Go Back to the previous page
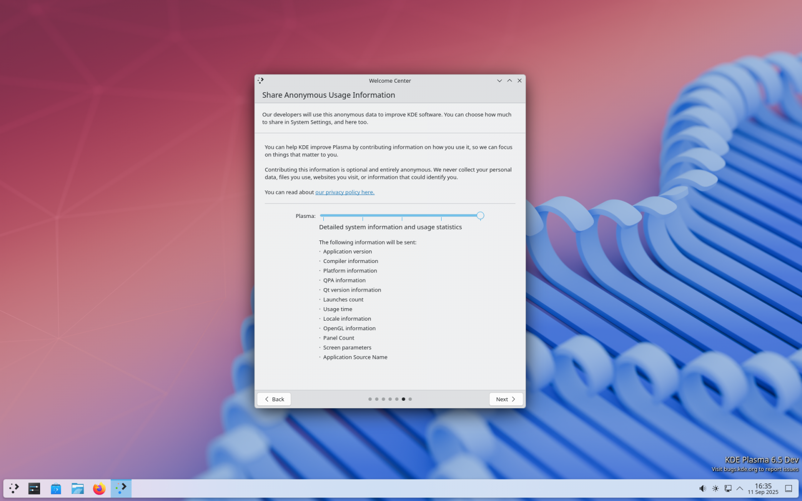The height and width of the screenshot is (501, 802). pos(274,399)
